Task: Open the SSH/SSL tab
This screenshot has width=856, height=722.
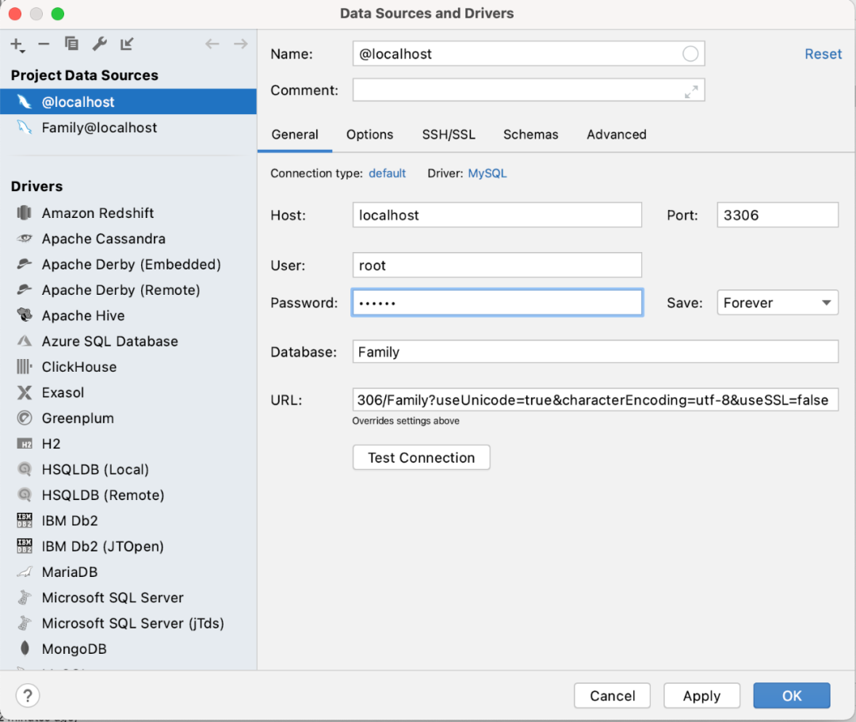Action: tap(449, 135)
